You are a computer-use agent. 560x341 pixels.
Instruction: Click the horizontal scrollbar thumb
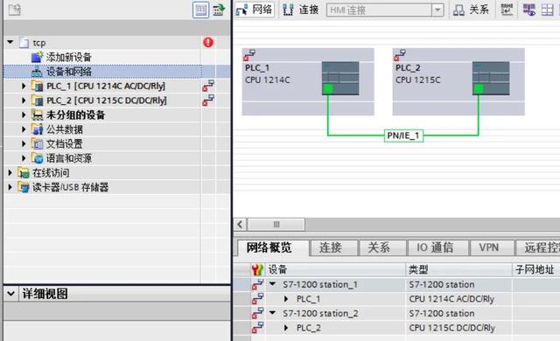(x=276, y=225)
